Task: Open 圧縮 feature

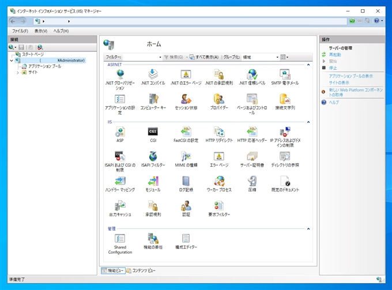Action: 252,184
